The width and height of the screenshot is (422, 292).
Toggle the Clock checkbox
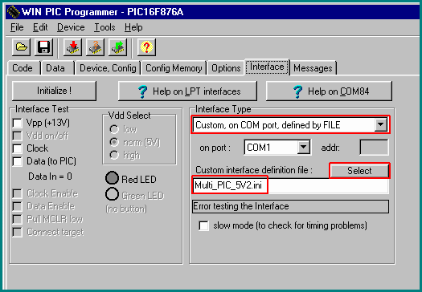coord(18,148)
